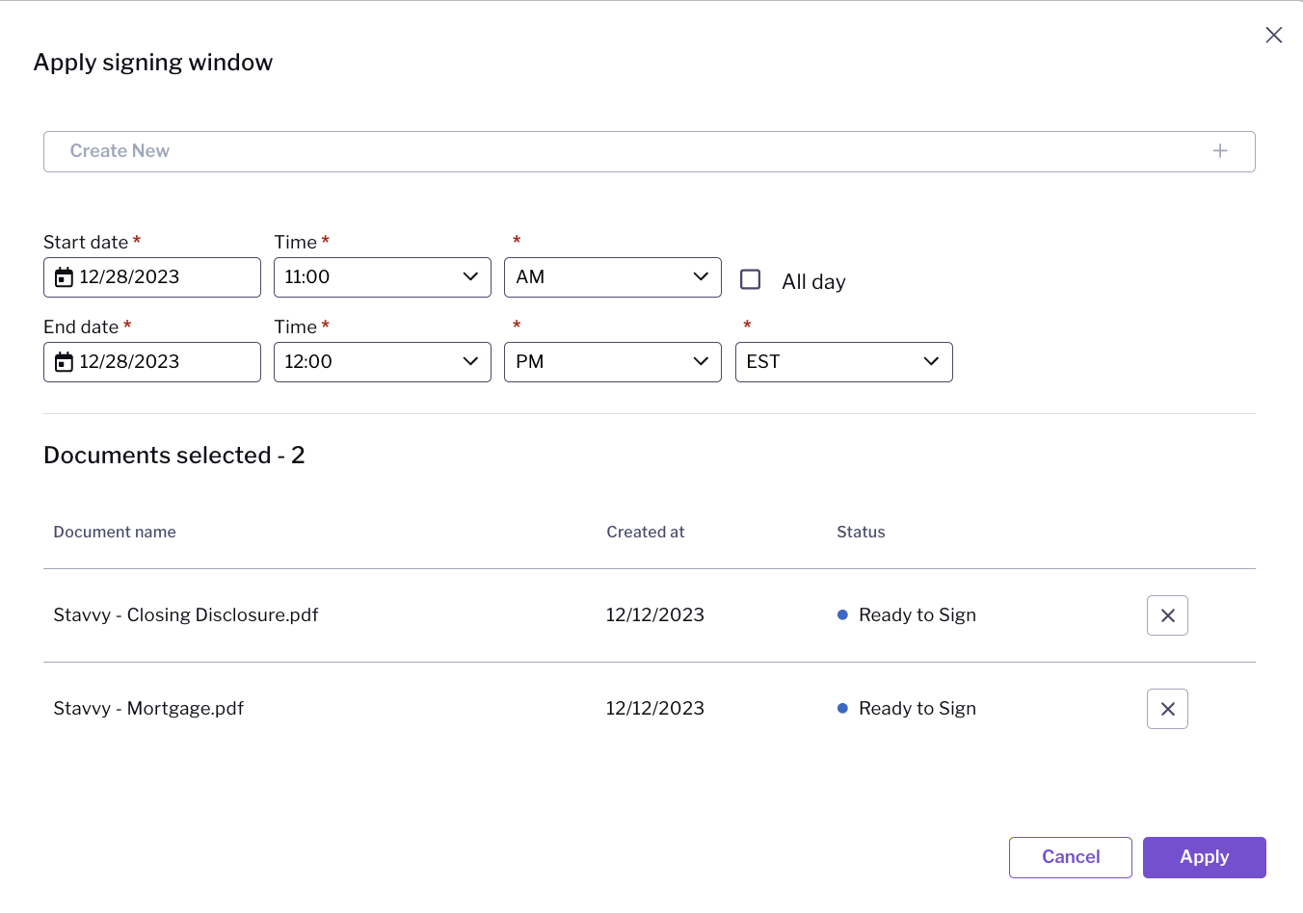Click the Create New input field
The image size is (1303, 913).
point(386,150)
